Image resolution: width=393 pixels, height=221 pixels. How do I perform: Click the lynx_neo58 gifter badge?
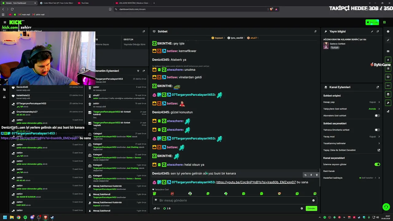coord(236,38)
